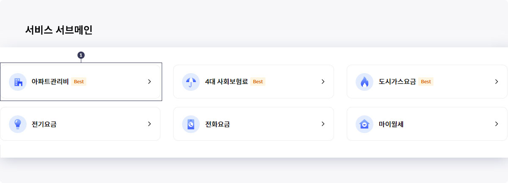
Task: Open chevron arrow on 전기요금 card
Action: click(149, 124)
